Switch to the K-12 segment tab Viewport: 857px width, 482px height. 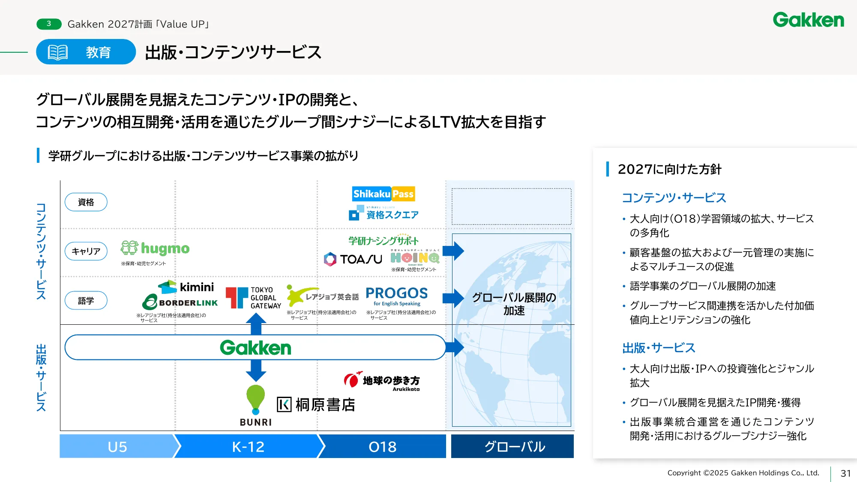coord(248,446)
